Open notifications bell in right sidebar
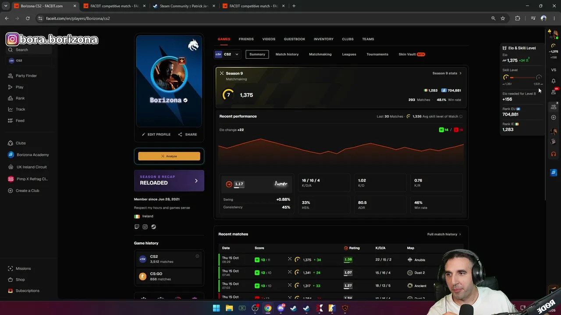 tap(554, 81)
